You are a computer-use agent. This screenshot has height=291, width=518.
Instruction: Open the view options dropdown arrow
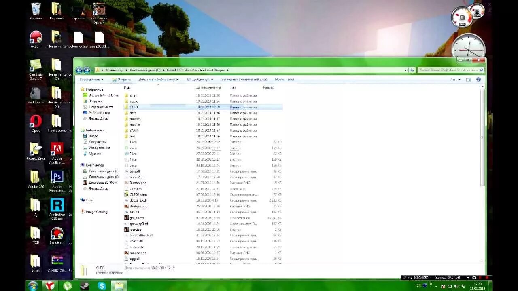[x=459, y=80]
